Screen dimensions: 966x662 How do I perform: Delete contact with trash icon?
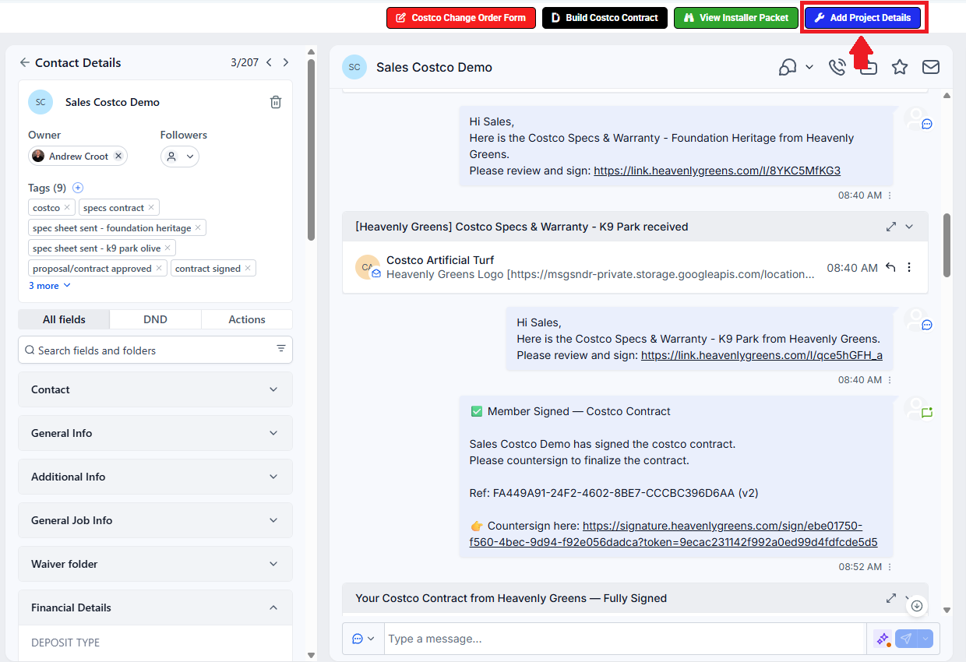276,102
